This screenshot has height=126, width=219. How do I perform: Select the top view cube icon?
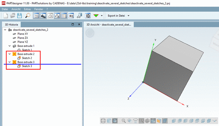click(x=197, y=121)
